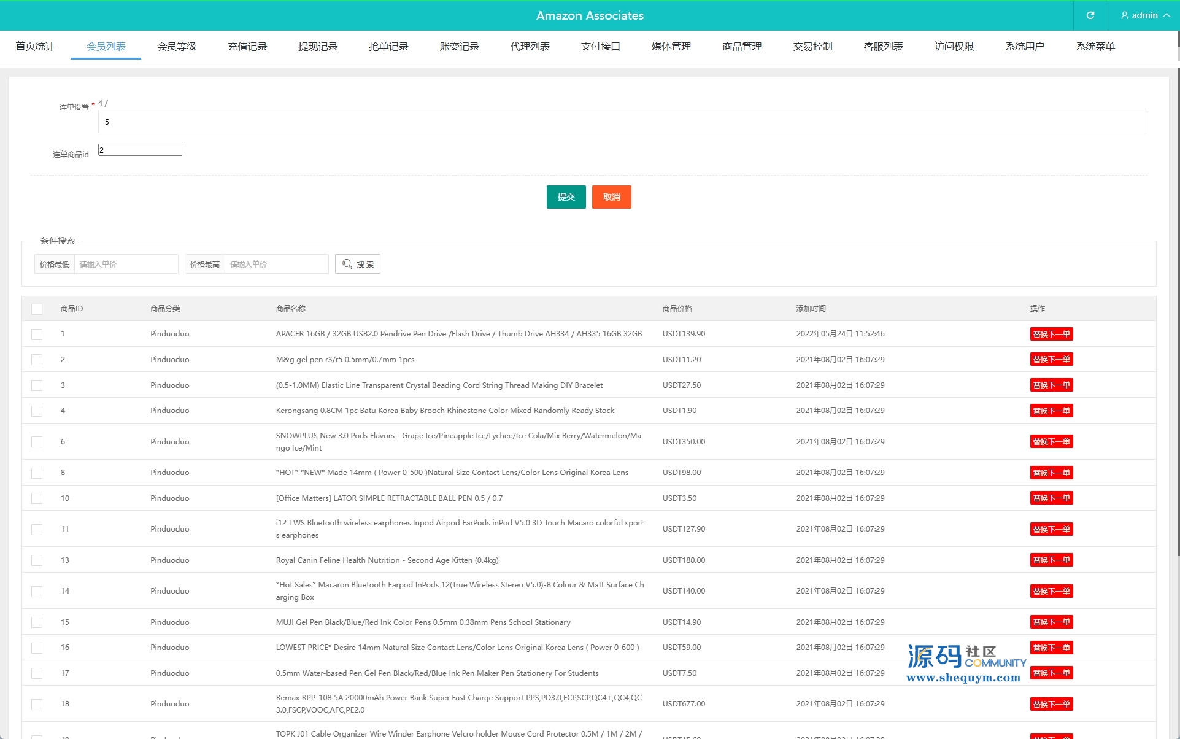Screen dimensions: 1180x739
Task: Open the admin user menu
Action: coord(1144,15)
